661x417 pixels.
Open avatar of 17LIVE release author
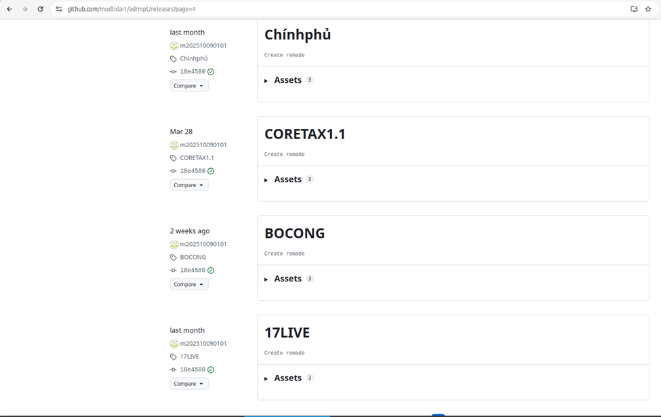[174, 344]
